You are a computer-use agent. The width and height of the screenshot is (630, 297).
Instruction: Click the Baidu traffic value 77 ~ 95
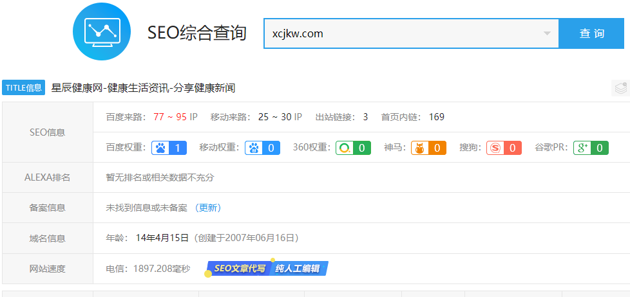click(x=169, y=117)
